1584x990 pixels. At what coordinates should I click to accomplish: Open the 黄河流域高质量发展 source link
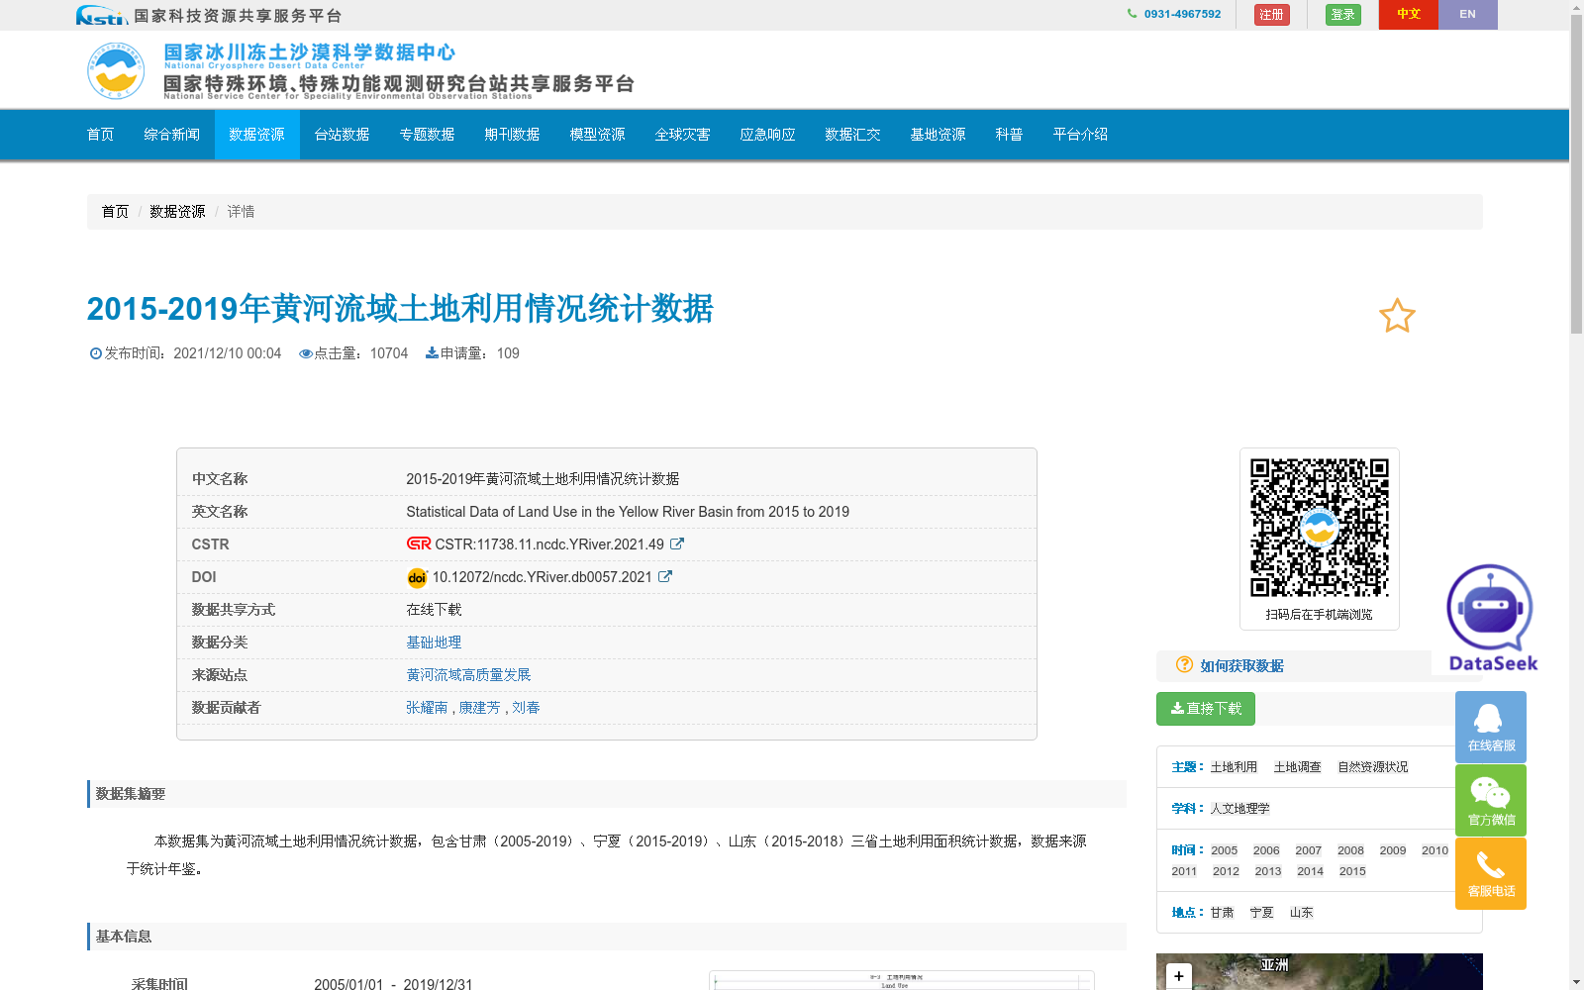[x=468, y=675]
